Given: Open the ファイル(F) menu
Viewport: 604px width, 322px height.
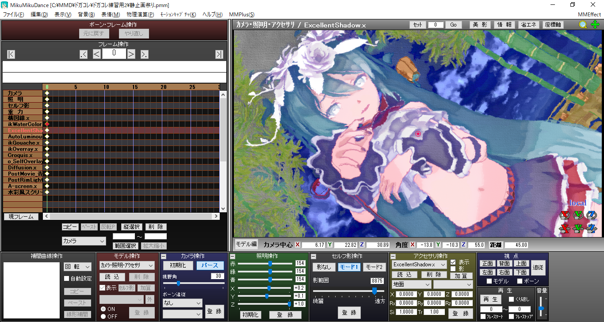Looking at the screenshot, I should click(x=14, y=15).
